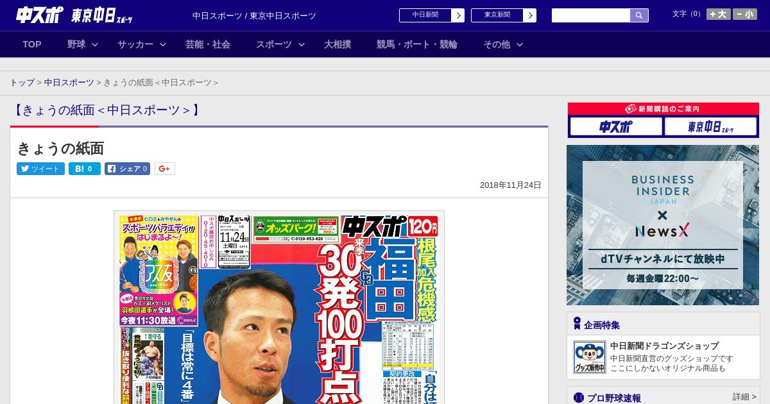Expand the その他 menu dropdown
770x404 pixels.
pyautogui.click(x=502, y=44)
